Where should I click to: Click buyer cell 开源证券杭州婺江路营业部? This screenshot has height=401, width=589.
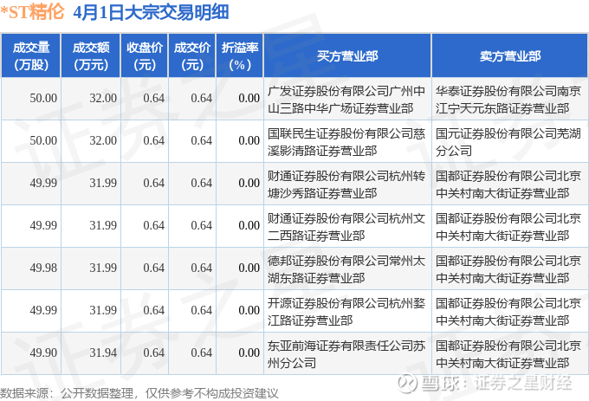(x=346, y=312)
